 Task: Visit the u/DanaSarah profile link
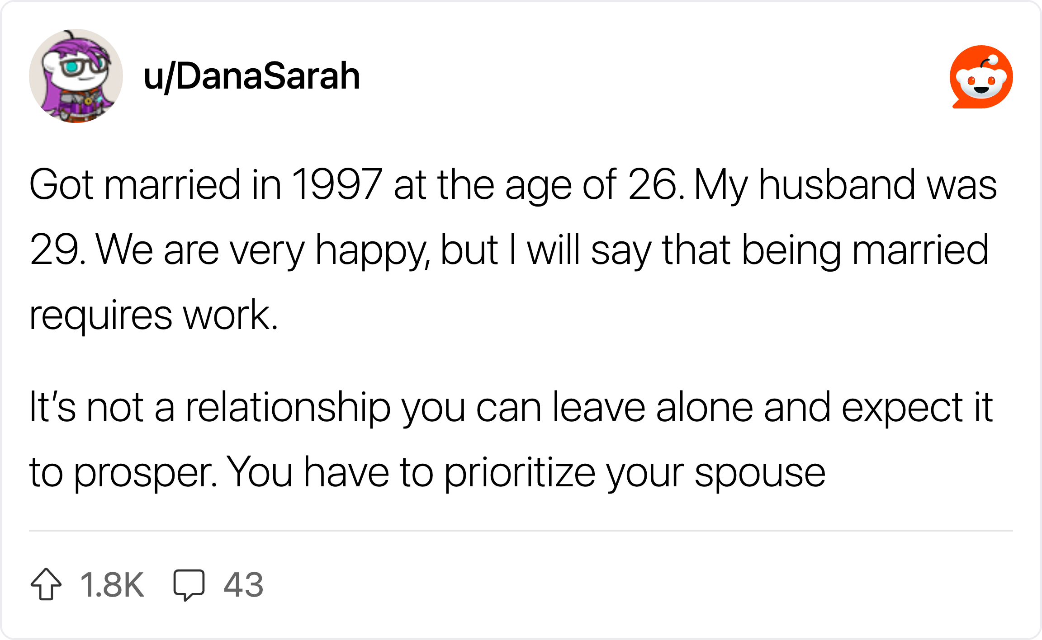click(251, 76)
